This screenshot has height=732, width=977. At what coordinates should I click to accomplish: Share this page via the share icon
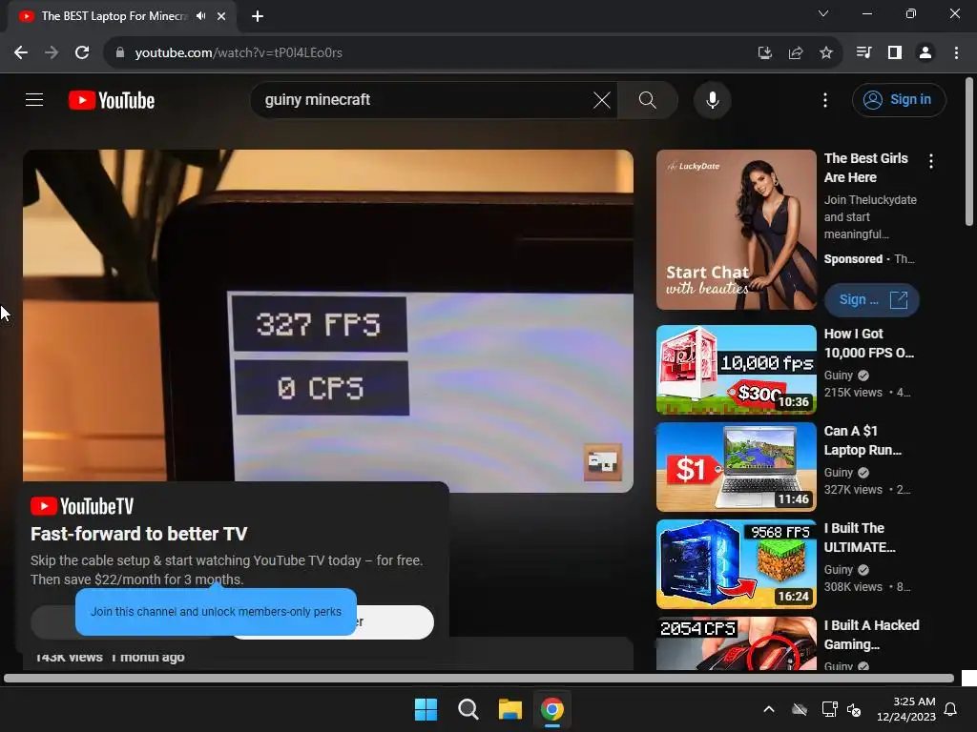[795, 53]
